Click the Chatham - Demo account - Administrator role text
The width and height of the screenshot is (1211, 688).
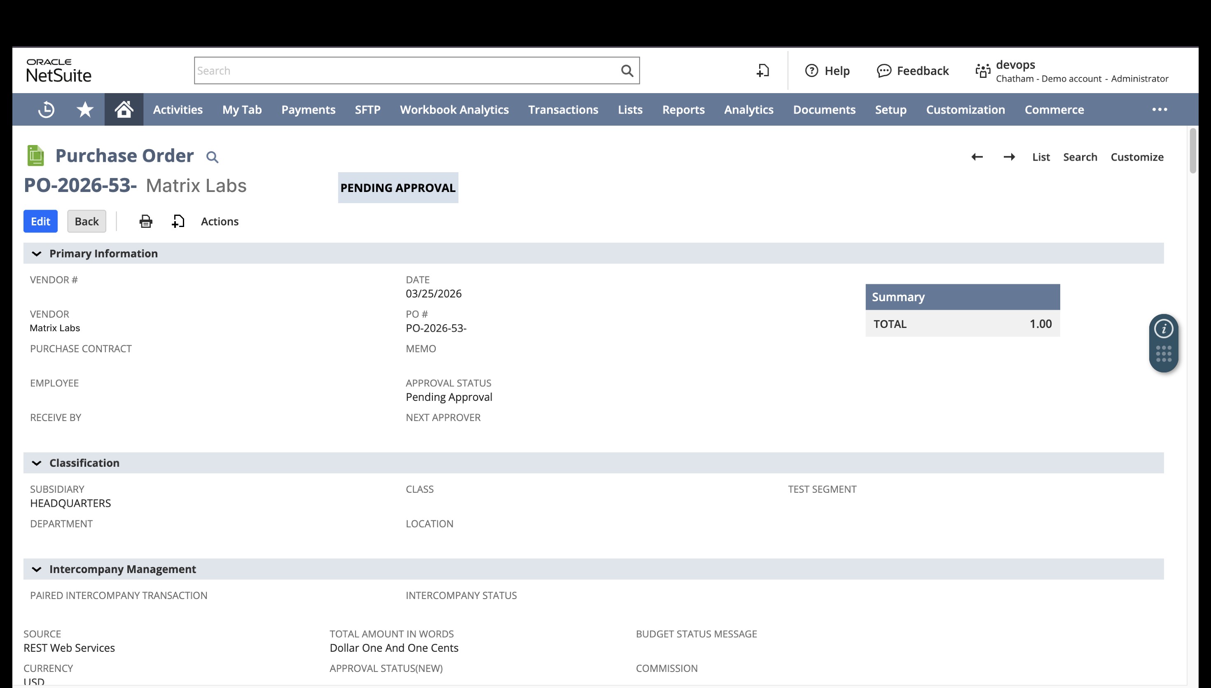click(x=1082, y=79)
